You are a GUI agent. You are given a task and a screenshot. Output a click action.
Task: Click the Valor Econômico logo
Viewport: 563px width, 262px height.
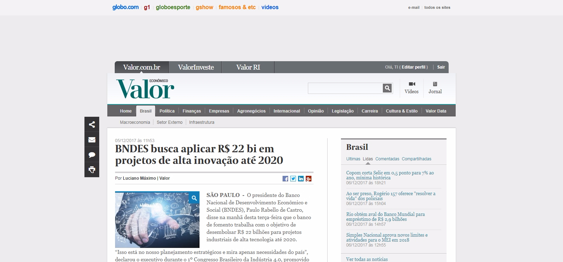coord(145,89)
